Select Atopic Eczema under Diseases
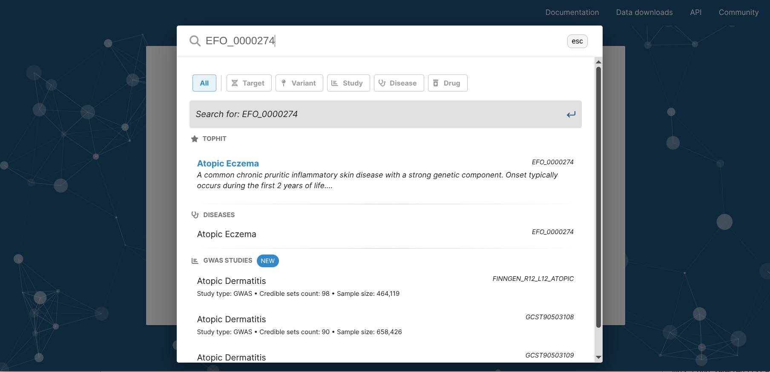Screen dimensions: 770x372 (227, 234)
